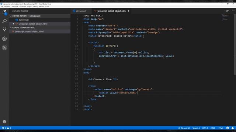
Task: Click the 'var list = document.forms[0]' line
Action: coord(124,52)
